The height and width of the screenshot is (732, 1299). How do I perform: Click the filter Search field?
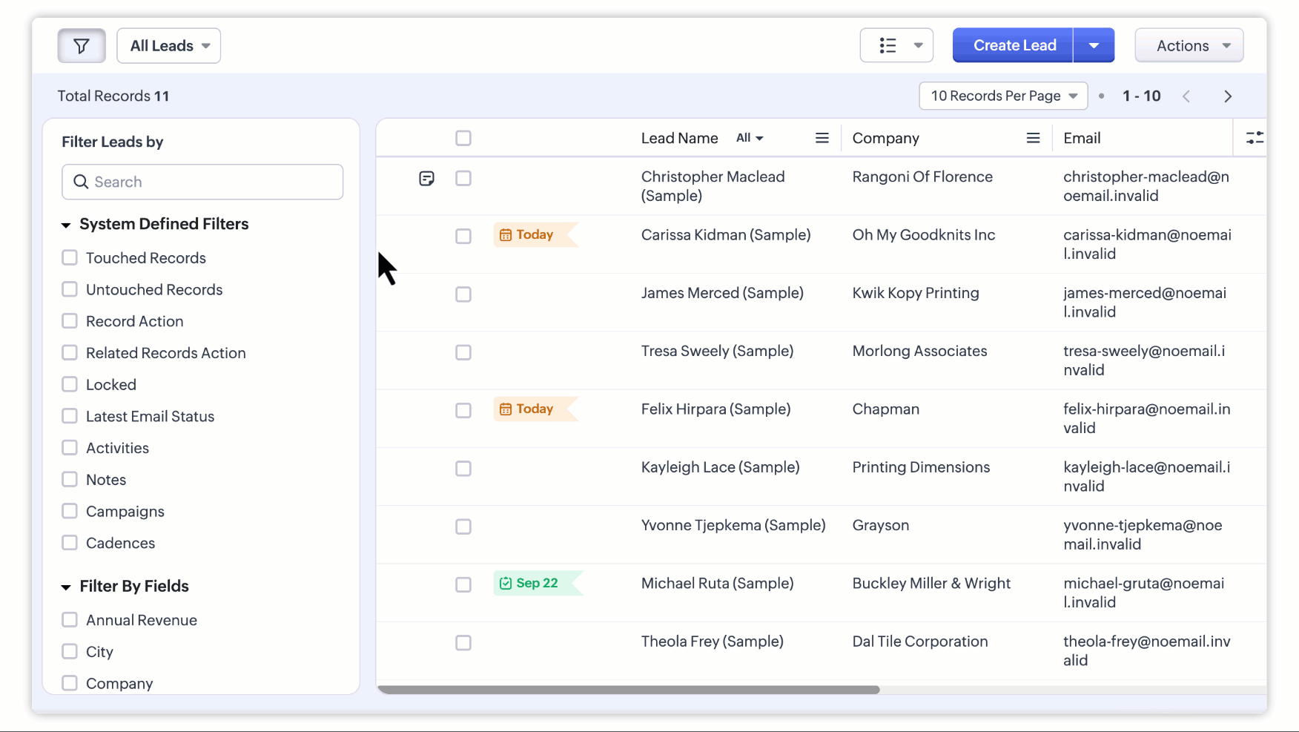point(202,182)
